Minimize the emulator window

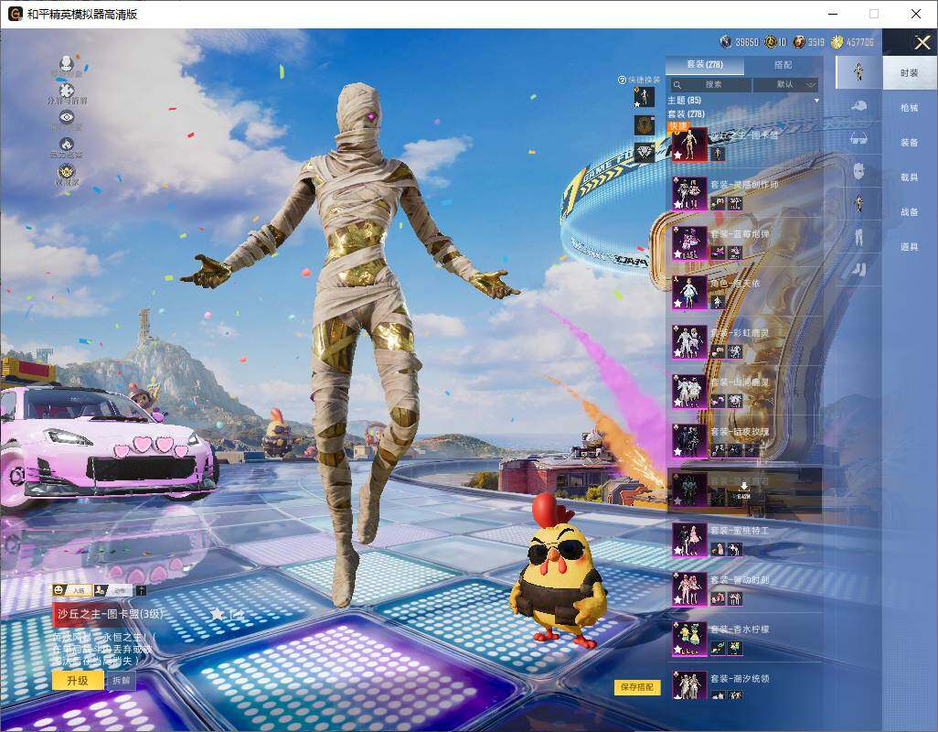coord(833,14)
